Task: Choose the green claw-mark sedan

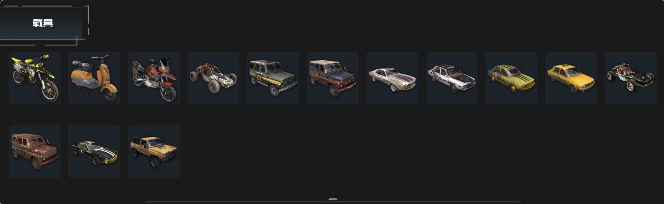Action: pyautogui.click(x=511, y=78)
